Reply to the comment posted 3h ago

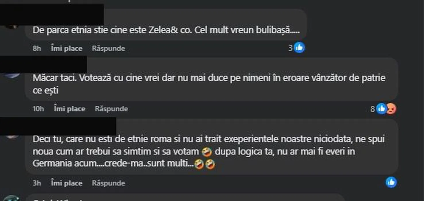[x=109, y=183]
